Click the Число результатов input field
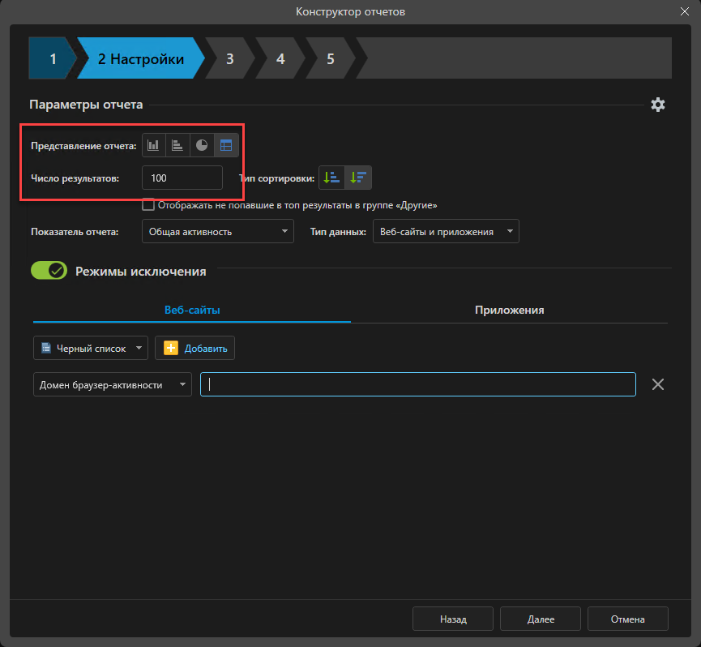Screen dimensions: 701x647 (182, 178)
